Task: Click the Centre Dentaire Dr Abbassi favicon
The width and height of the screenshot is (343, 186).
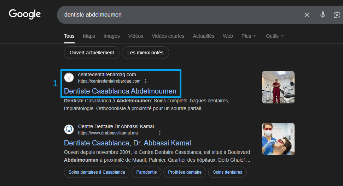Action: (x=69, y=129)
